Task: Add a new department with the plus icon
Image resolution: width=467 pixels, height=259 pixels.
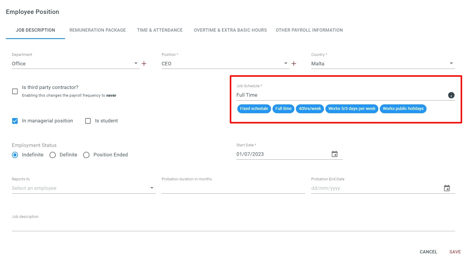Action: pyautogui.click(x=144, y=64)
